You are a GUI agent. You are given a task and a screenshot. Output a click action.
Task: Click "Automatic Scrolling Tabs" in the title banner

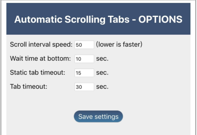72,20
